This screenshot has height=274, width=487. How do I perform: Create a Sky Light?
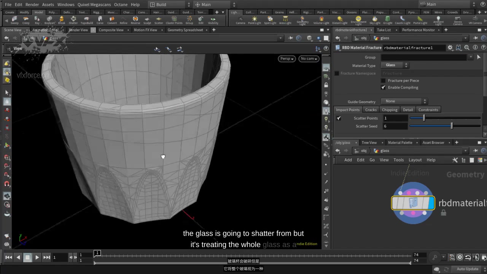tap(375, 20)
